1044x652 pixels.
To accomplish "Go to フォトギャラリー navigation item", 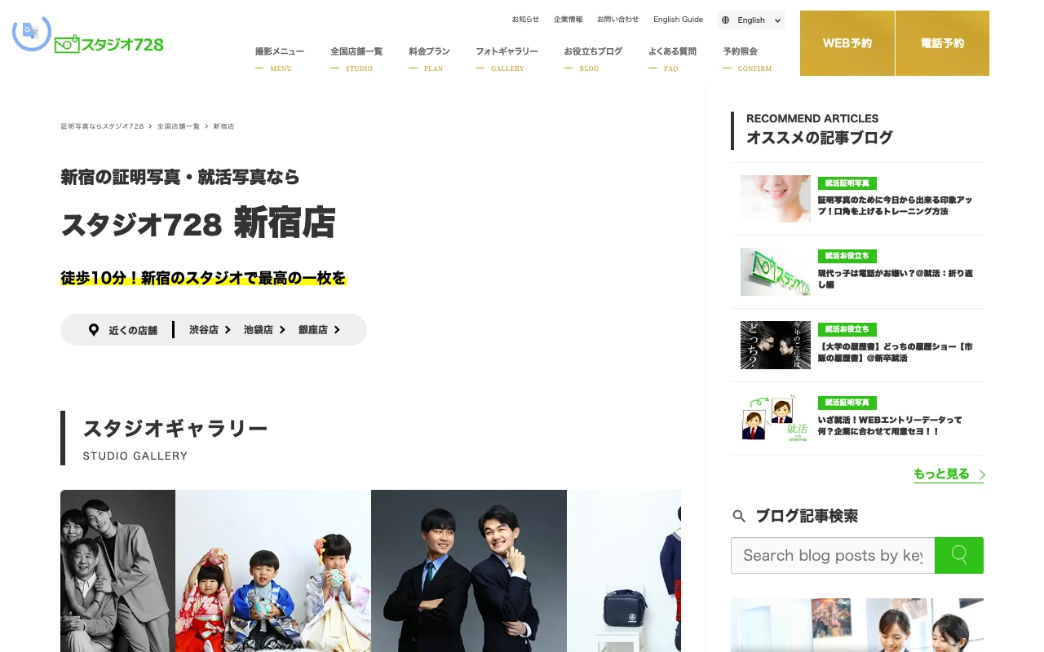I will (x=507, y=51).
